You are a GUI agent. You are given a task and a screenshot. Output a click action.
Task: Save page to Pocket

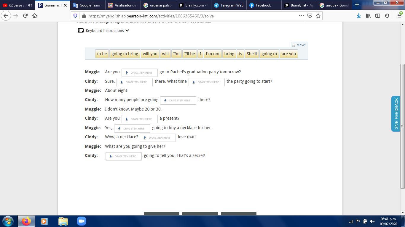pyautogui.click(x=310, y=16)
